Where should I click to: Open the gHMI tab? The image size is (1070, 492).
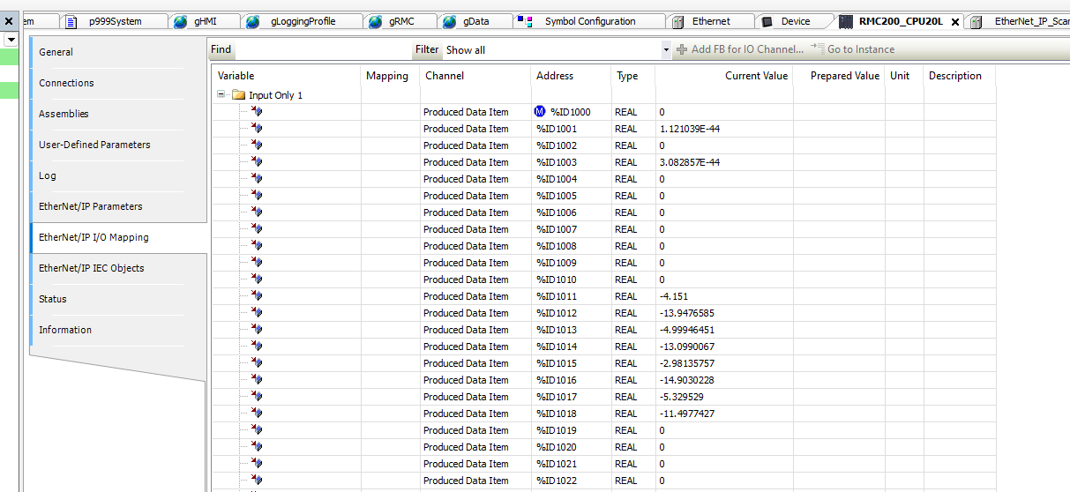(205, 21)
